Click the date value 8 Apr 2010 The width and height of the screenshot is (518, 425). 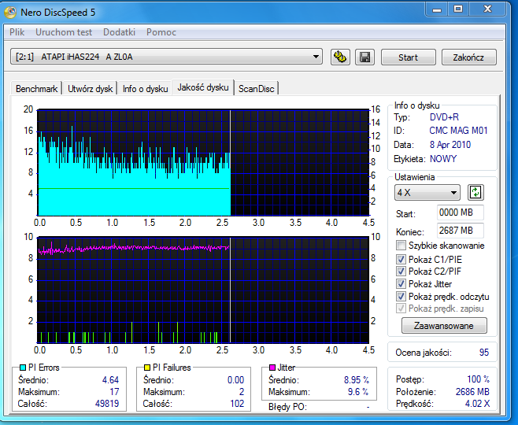point(450,145)
